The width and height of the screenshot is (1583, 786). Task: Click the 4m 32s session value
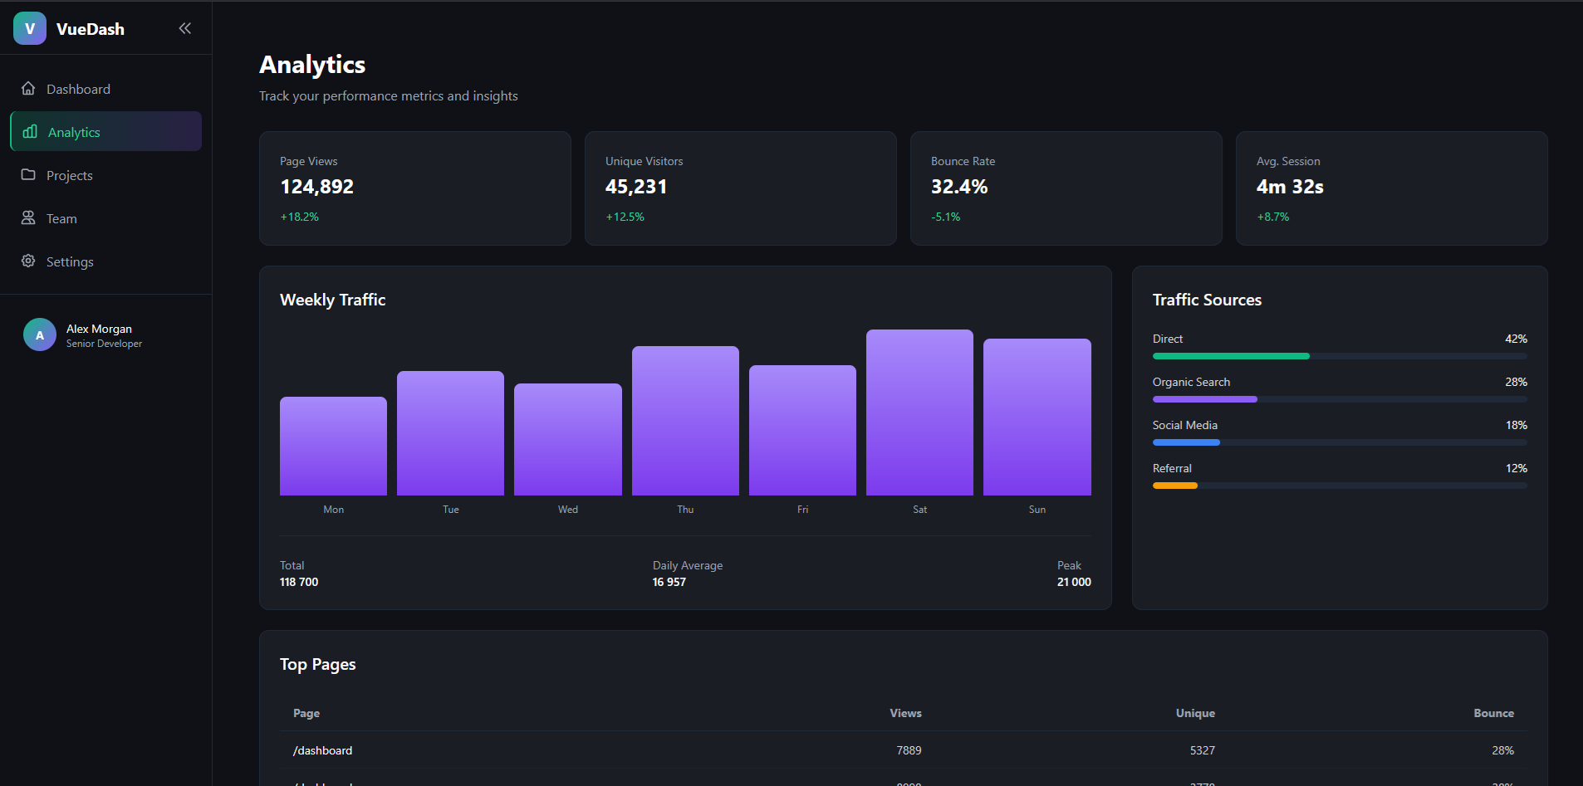(1290, 187)
